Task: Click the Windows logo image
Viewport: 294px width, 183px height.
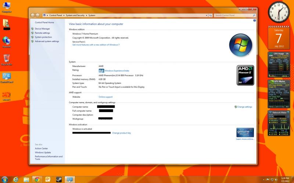Action: 241,45
